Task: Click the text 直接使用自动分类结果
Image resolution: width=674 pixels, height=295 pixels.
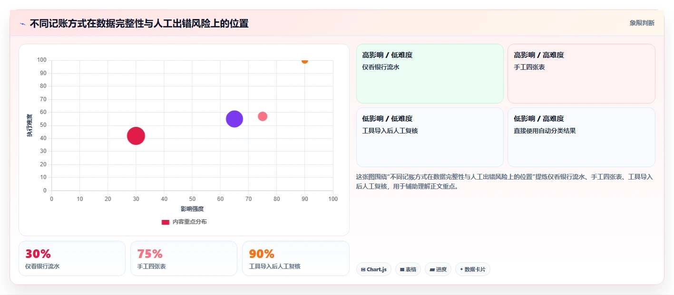Action: pos(545,131)
